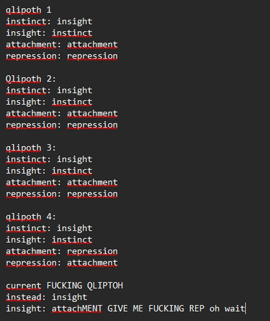Image resolution: width=270 pixels, height=321 pixels.
Task: Click 'repression: repression' under Qlipoth 2
Action: click(x=62, y=125)
